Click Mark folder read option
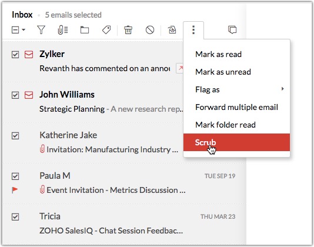The image size is (314, 247). point(236,125)
